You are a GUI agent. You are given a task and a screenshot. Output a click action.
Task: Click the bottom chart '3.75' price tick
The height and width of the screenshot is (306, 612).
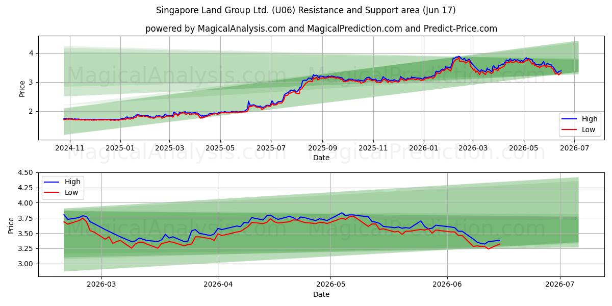point(27,218)
